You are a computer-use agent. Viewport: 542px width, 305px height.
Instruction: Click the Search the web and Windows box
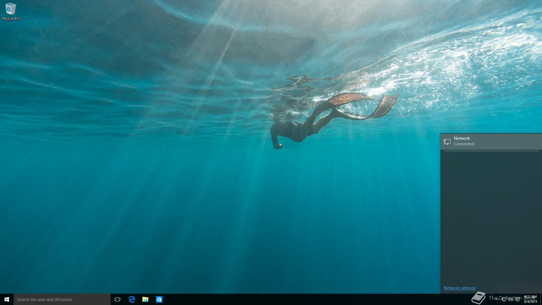pos(62,299)
